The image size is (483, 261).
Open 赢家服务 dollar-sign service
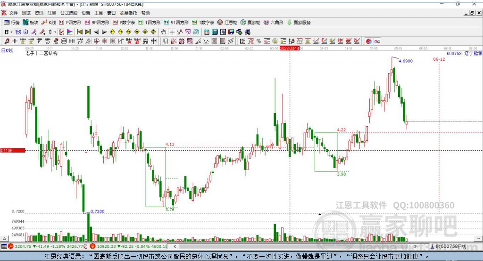pos(299,23)
